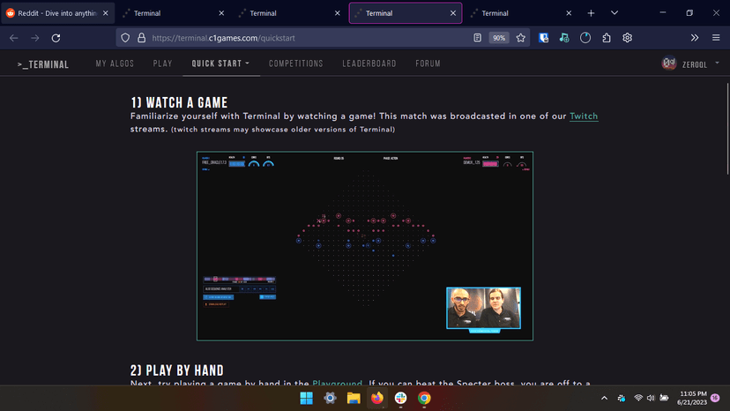The height and width of the screenshot is (411, 730).
Task: Click the shield tracking protection icon
Action: point(126,38)
